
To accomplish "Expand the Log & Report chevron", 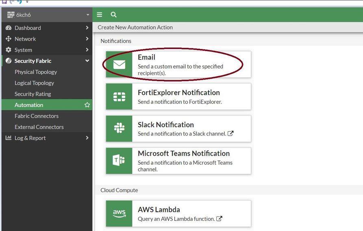I will click(87, 138).
